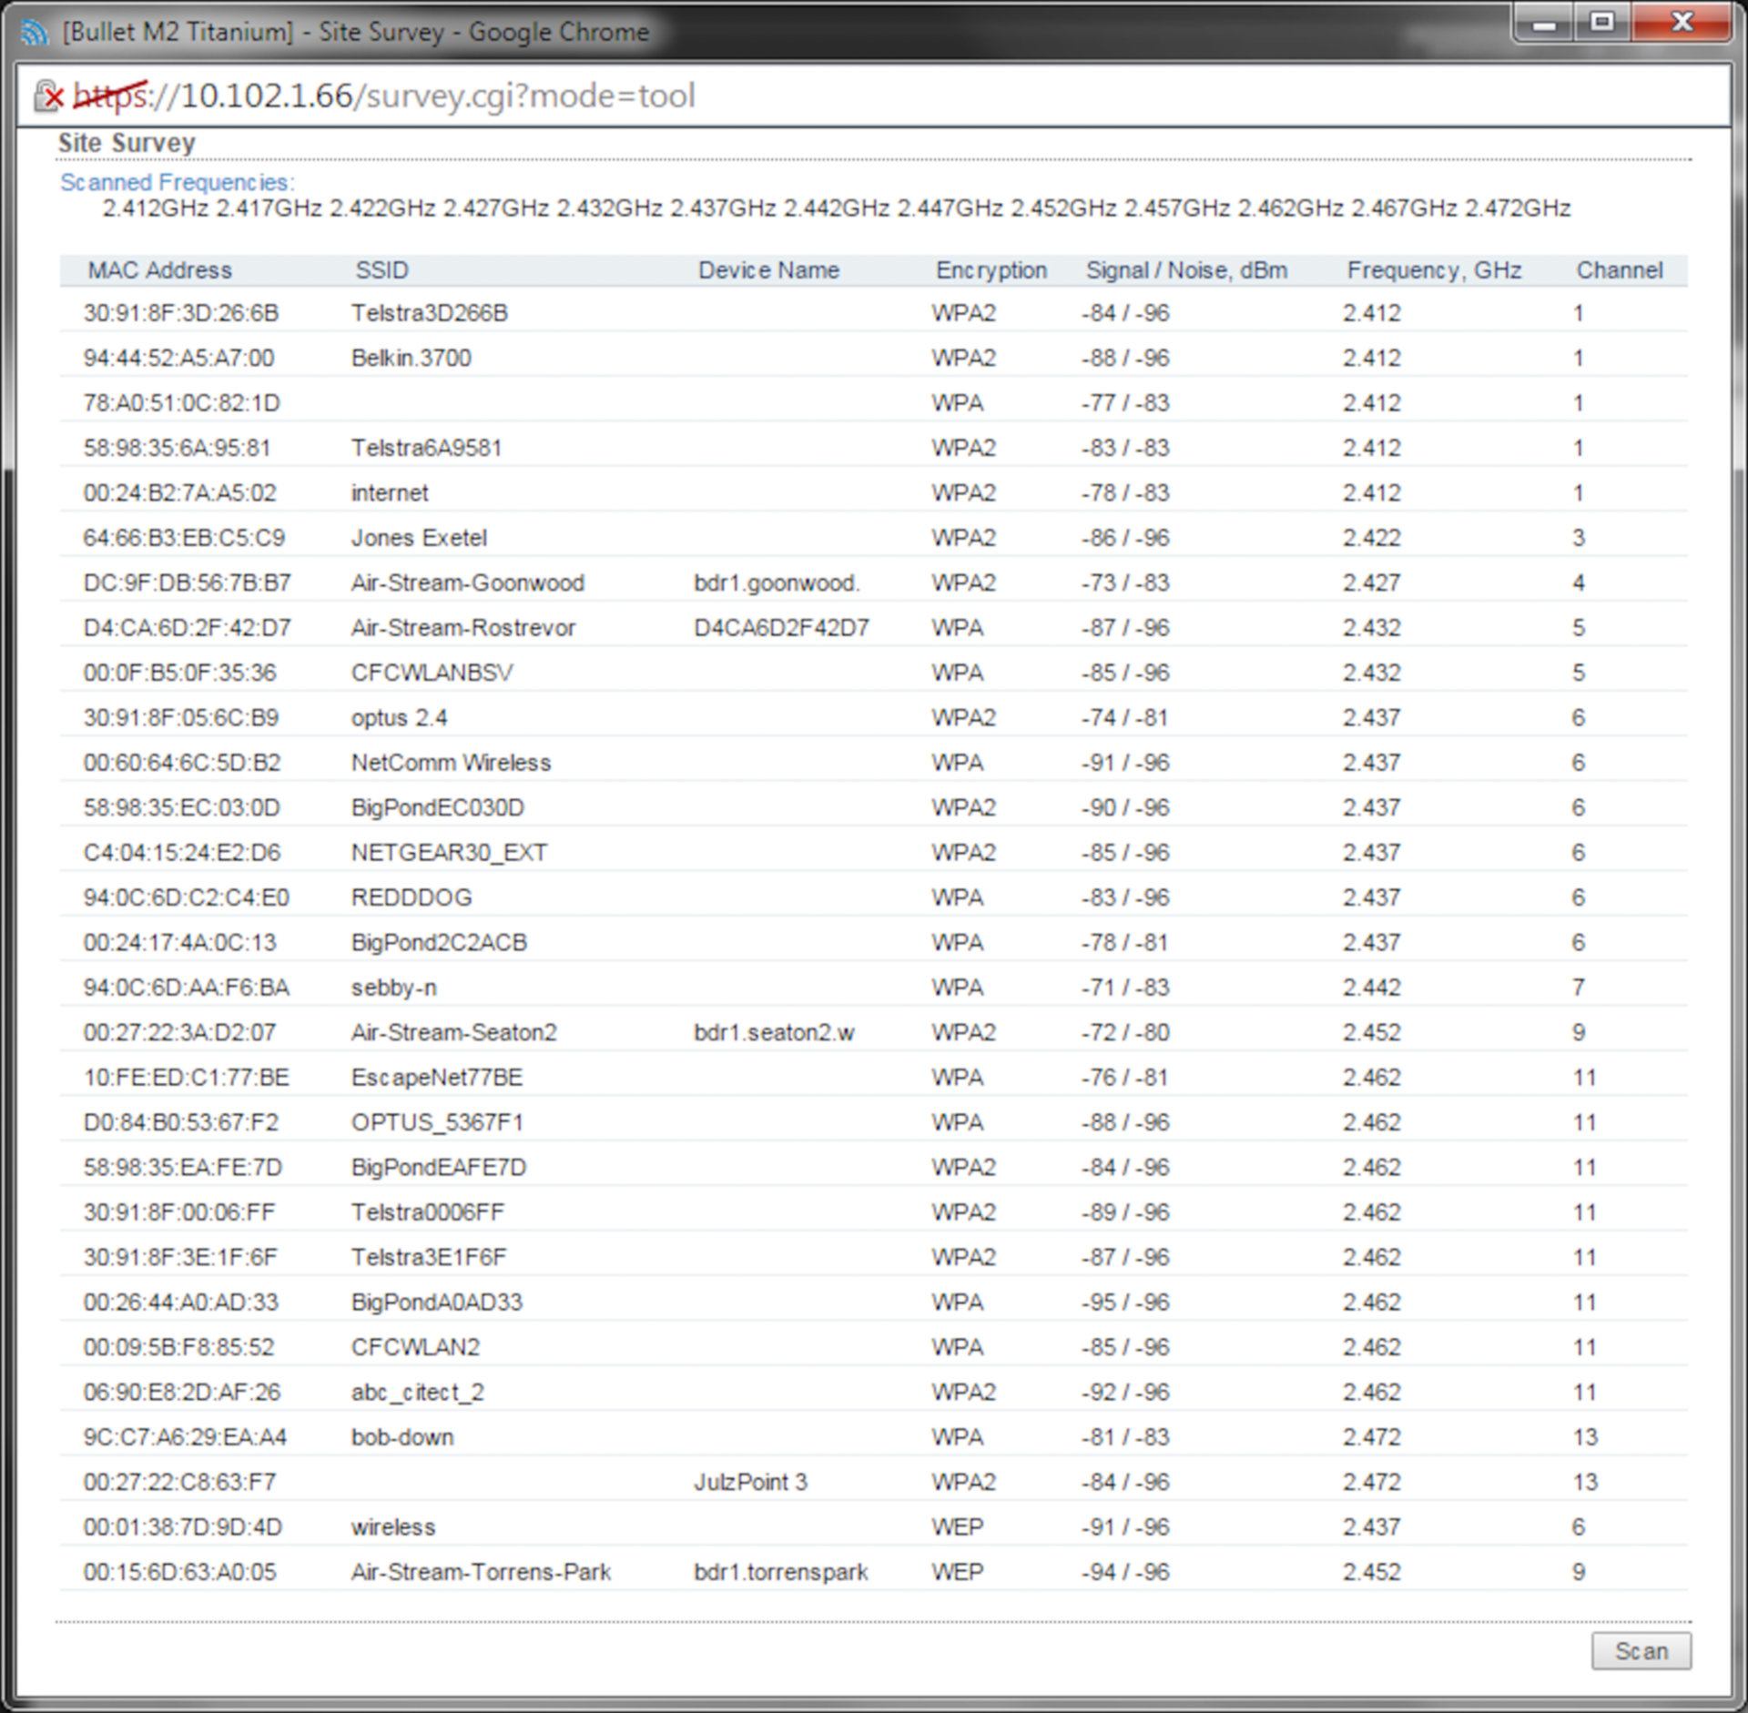Select SSID abc_citect_2

point(418,1392)
